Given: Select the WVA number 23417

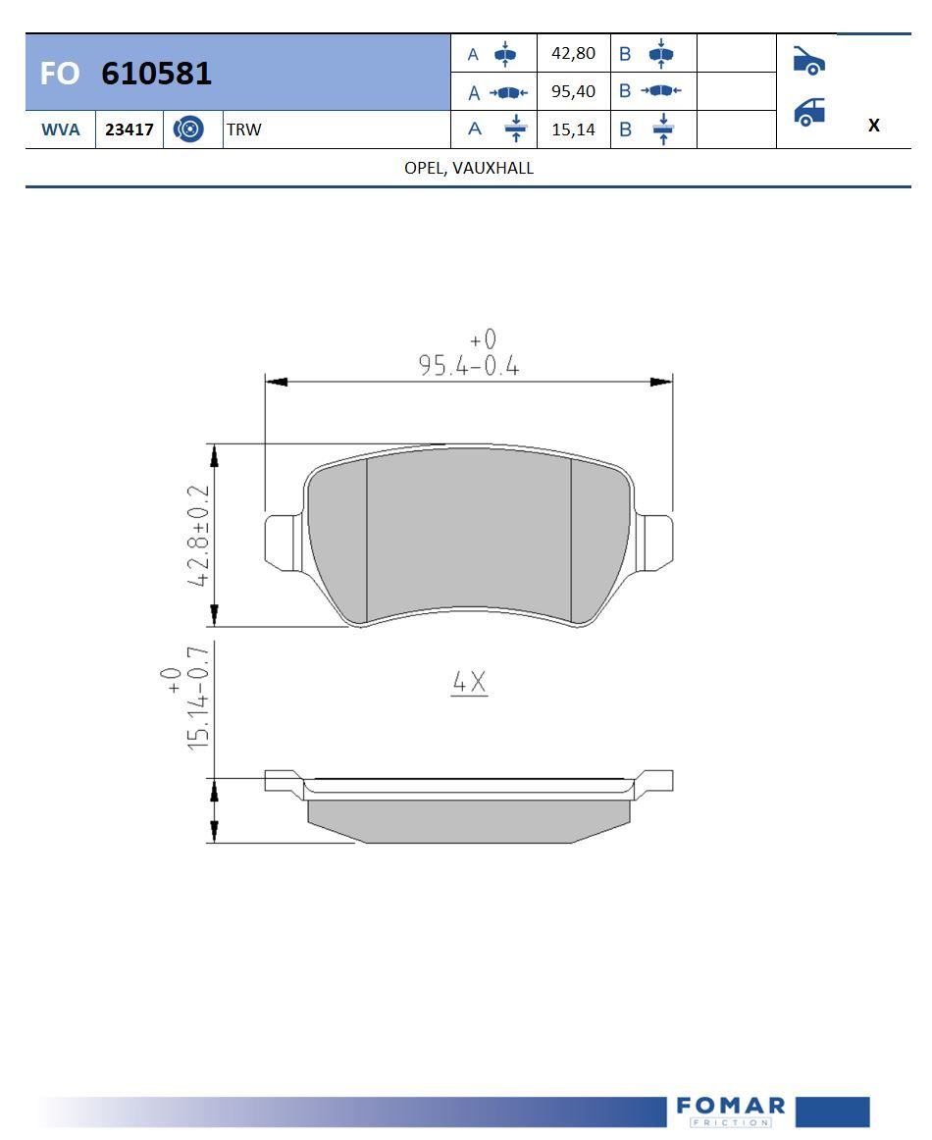Looking at the screenshot, I should [129, 130].
